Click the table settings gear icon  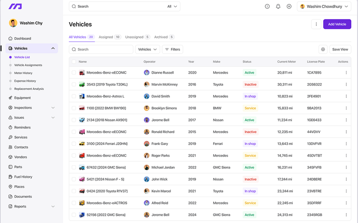[x=323, y=49]
